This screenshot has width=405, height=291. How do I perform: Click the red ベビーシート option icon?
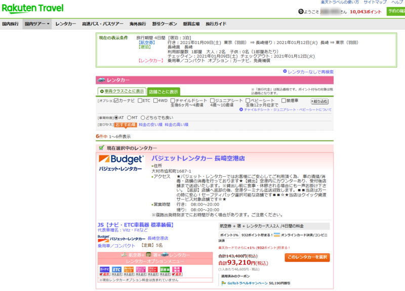point(153,270)
